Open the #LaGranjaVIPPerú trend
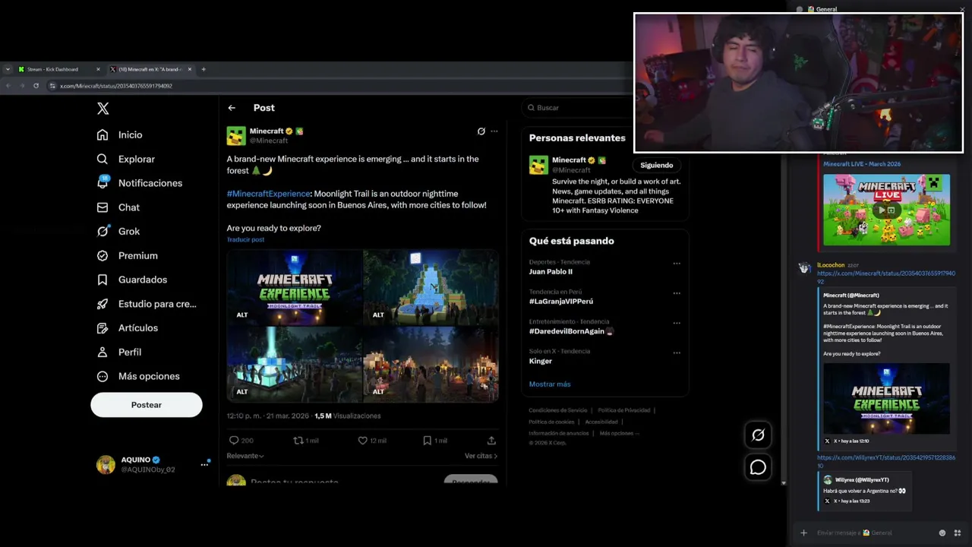The image size is (972, 547). point(561,302)
